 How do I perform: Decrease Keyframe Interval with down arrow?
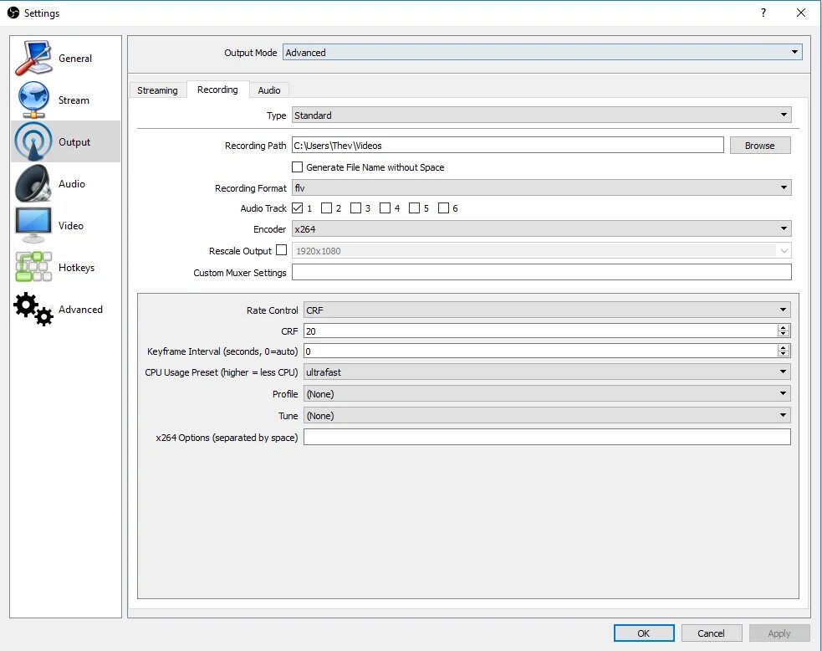click(x=784, y=354)
